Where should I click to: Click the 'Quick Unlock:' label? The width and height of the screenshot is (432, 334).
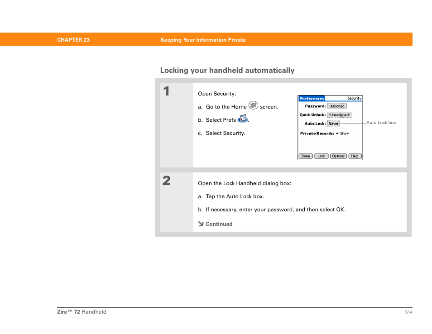[312, 115]
